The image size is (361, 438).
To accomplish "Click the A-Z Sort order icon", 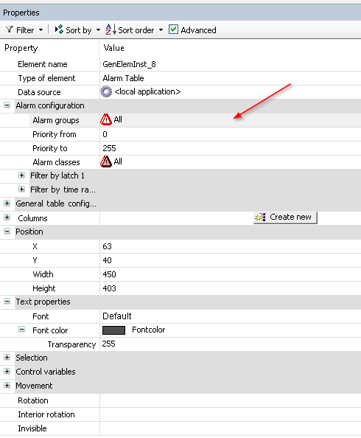I will pos(111,29).
